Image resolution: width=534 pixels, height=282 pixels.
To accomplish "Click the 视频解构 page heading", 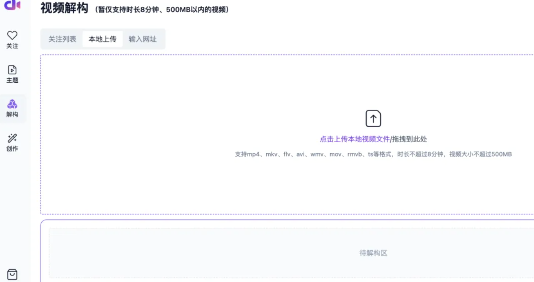I will (x=65, y=8).
